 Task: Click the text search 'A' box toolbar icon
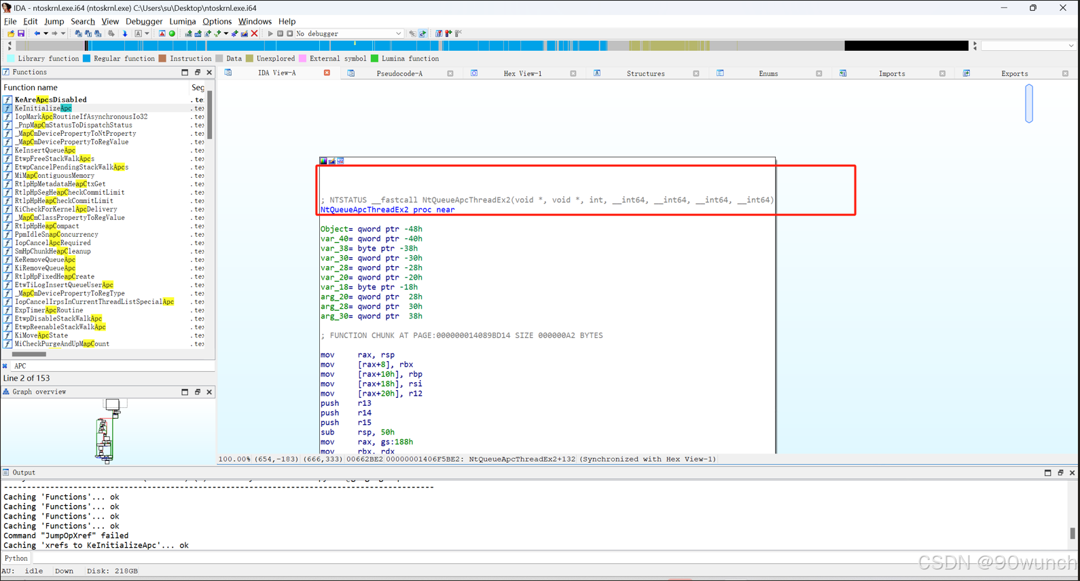click(138, 33)
